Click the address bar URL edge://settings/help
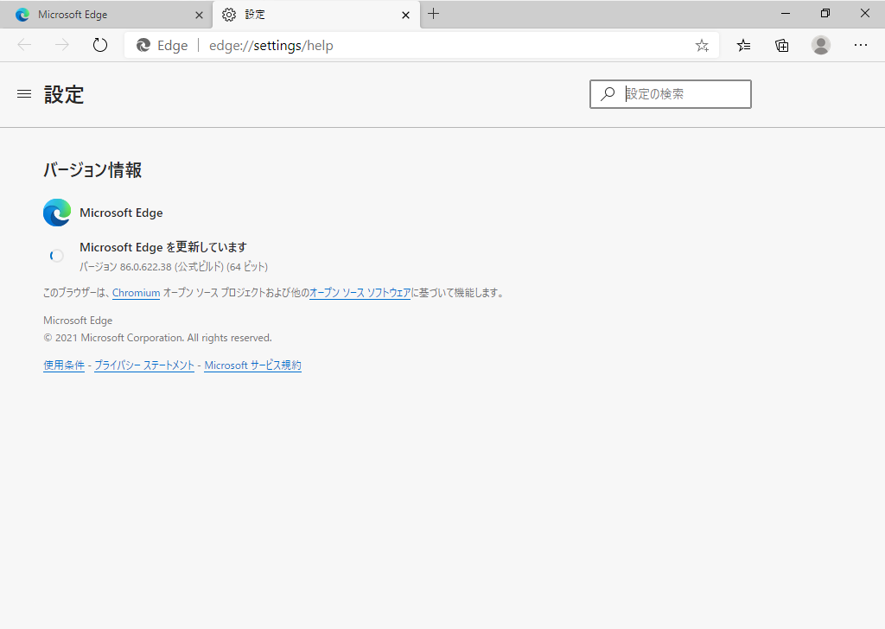Screen dimensions: 885x629 pyautogui.click(x=271, y=46)
